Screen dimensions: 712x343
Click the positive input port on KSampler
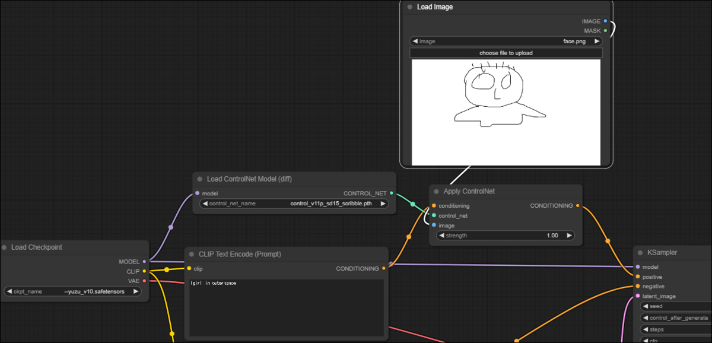pos(638,277)
